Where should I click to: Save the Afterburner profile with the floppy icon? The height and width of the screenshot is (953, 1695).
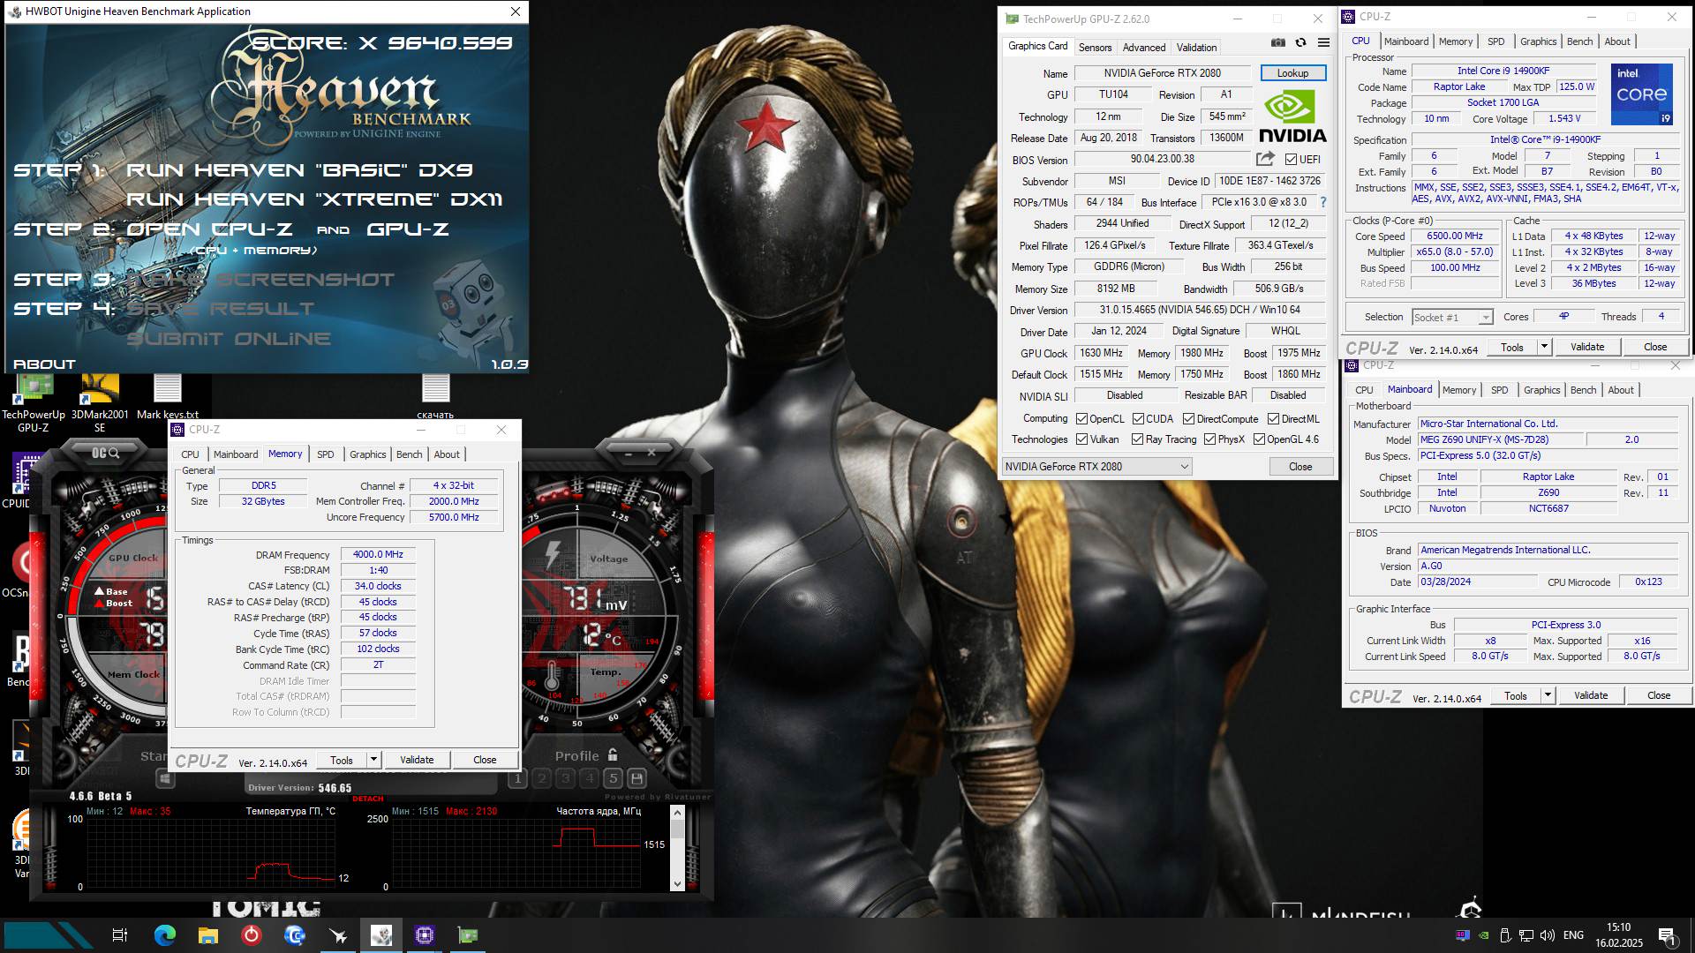coord(637,778)
